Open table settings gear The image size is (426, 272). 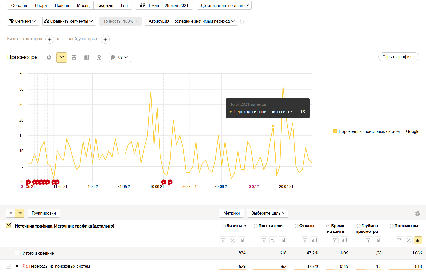click(417, 214)
